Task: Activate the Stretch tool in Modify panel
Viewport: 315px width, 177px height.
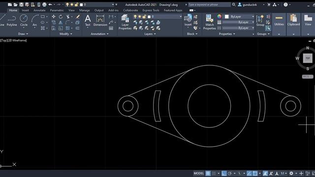Action: click(54, 28)
